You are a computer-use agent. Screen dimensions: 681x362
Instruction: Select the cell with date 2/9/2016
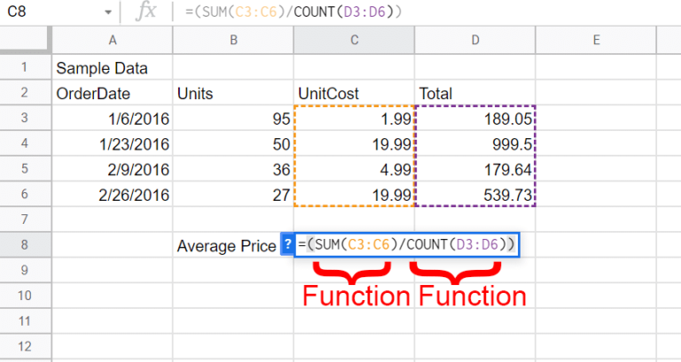113,169
